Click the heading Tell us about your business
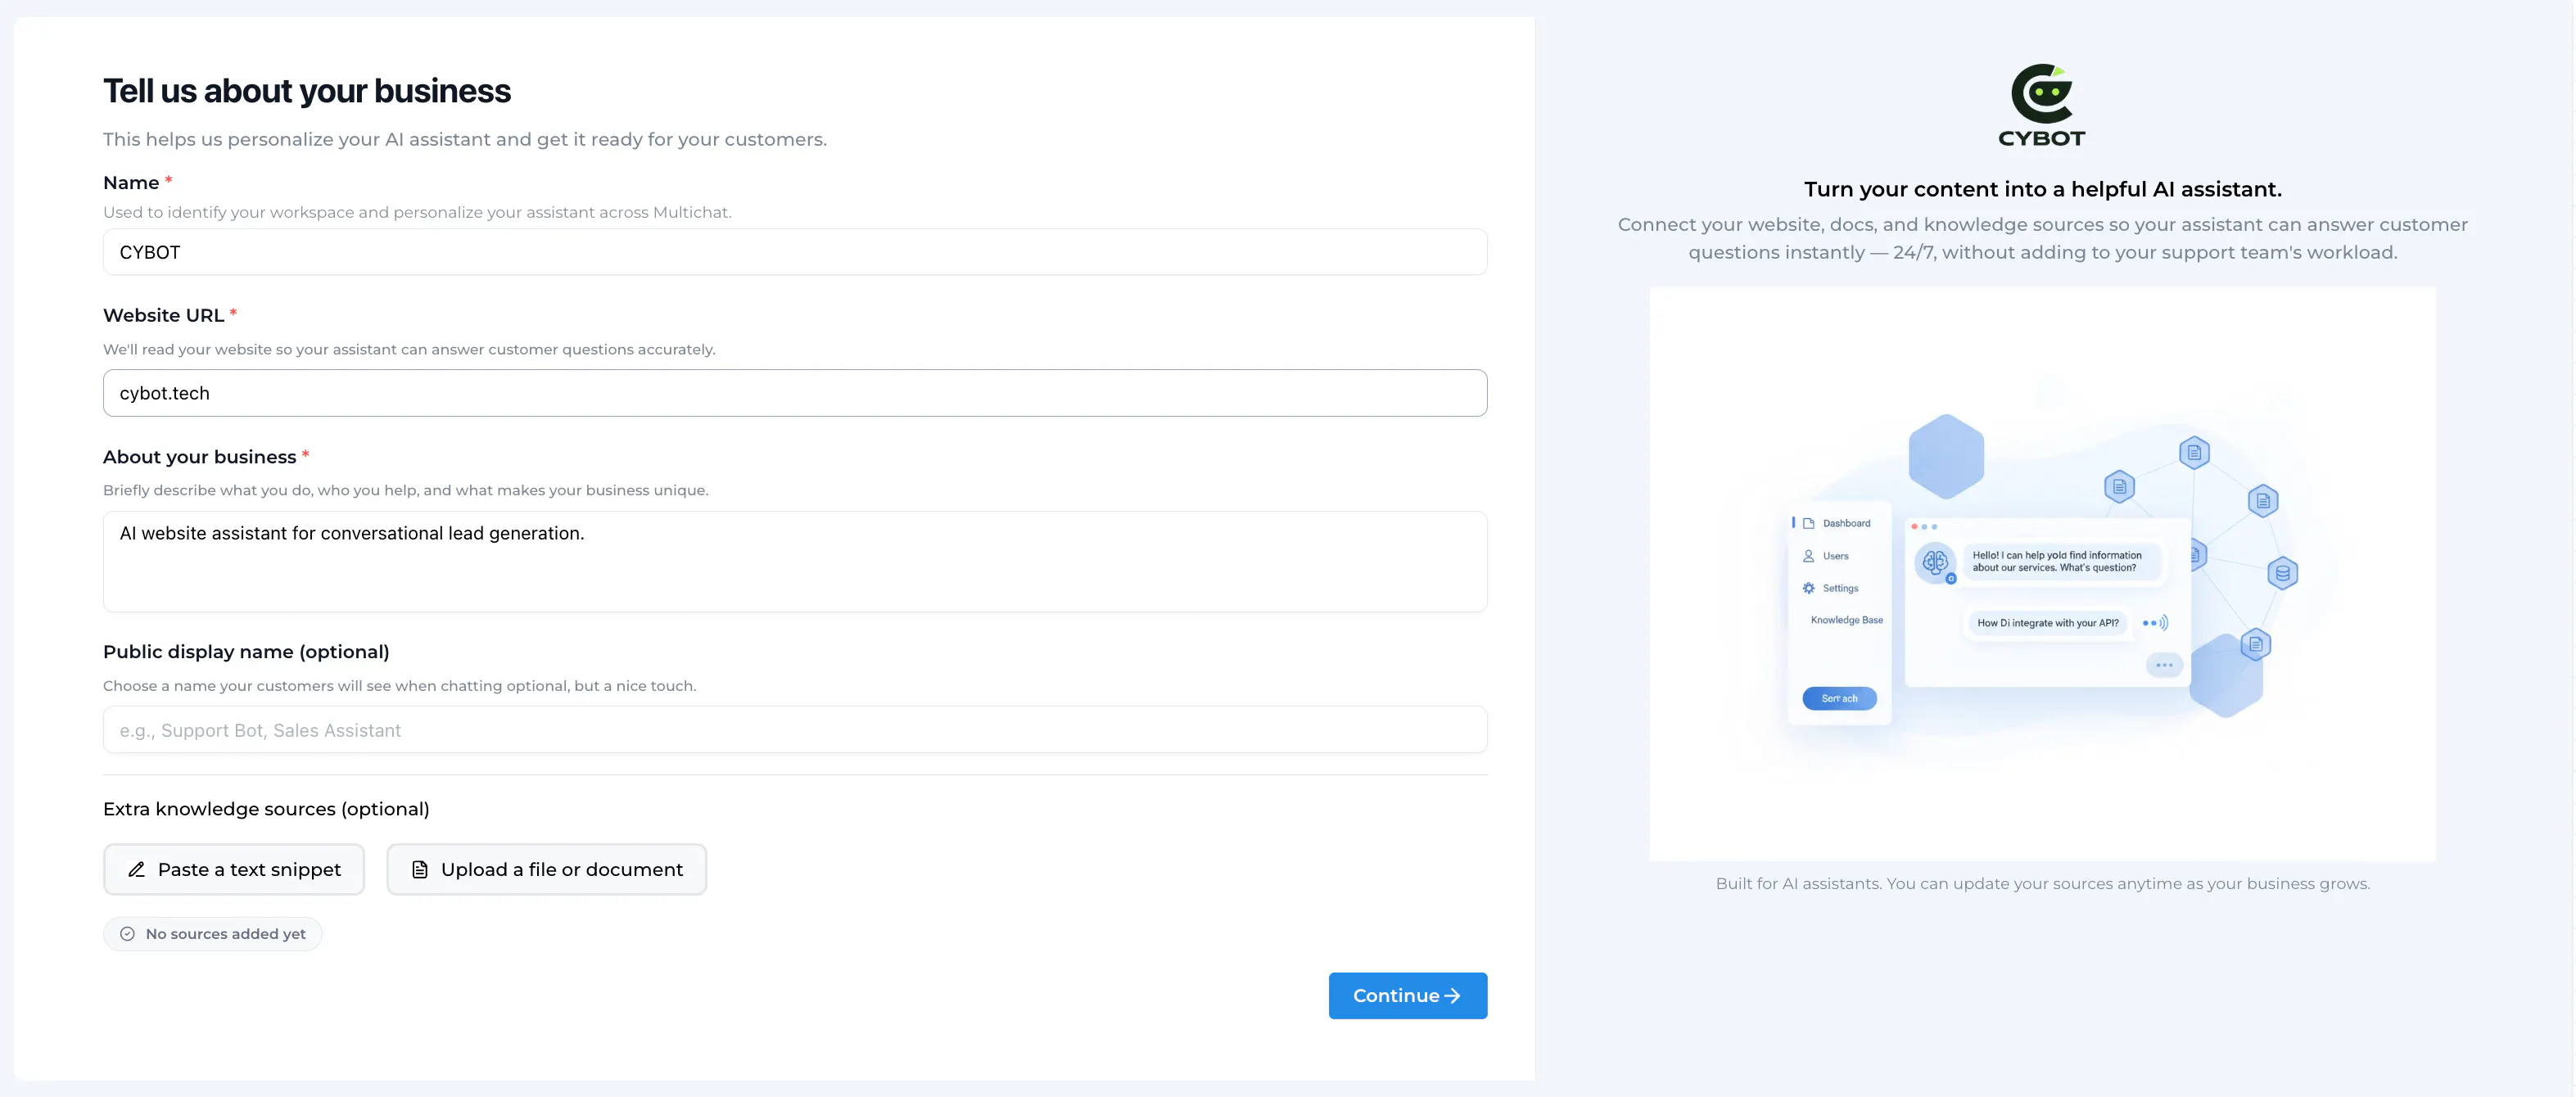 click(307, 91)
